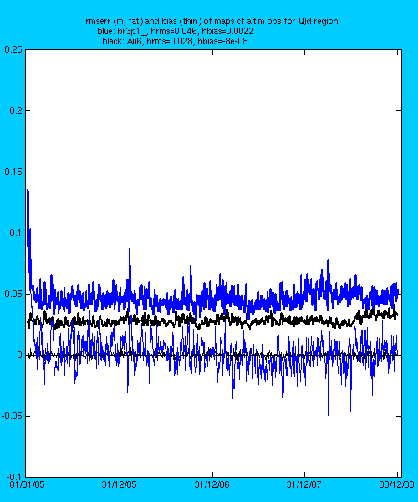The height and width of the screenshot is (502, 418).
Task: Click the y-axis label 0.05
Action: point(13,294)
